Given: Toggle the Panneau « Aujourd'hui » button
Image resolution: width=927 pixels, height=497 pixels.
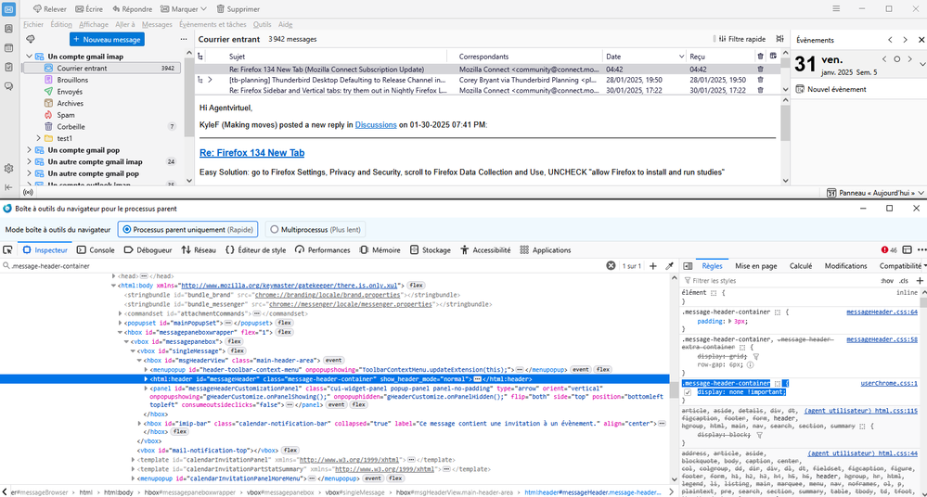Looking at the screenshot, I should pos(874,193).
